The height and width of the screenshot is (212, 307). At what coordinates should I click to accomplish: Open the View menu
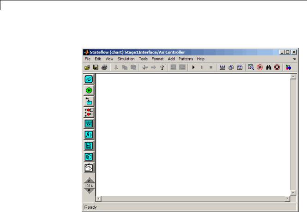tap(109, 59)
